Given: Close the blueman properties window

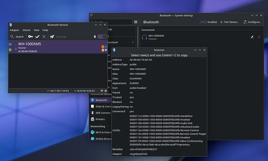Looking at the screenshot, I should 204,50.
